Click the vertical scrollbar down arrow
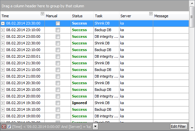Screen dimensions: 195x131 [x=192, y=128]
